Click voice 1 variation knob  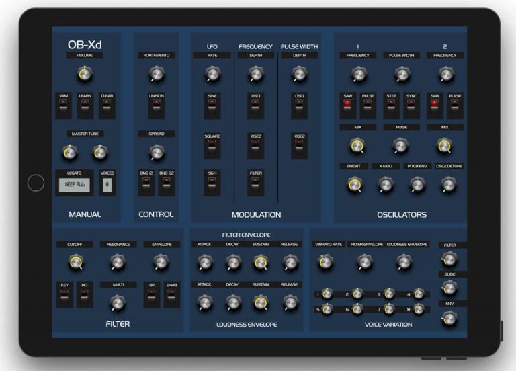click(x=327, y=294)
